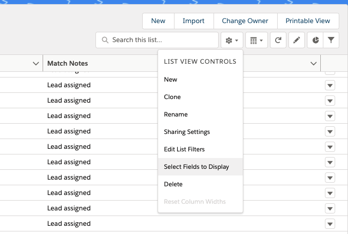Image resolution: width=348 pixels, height=234 pixels.
Task: Open chevron for column left of Match Notes
Action: (x=36, y=64)
